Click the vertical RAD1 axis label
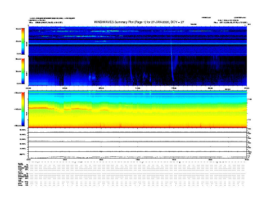Viewport: 266px width, 205px height. click(x=27, y=73)
